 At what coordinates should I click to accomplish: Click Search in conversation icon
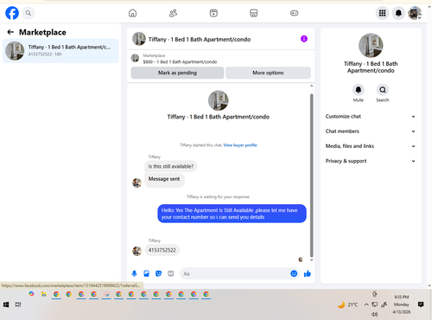pos(383,90)
